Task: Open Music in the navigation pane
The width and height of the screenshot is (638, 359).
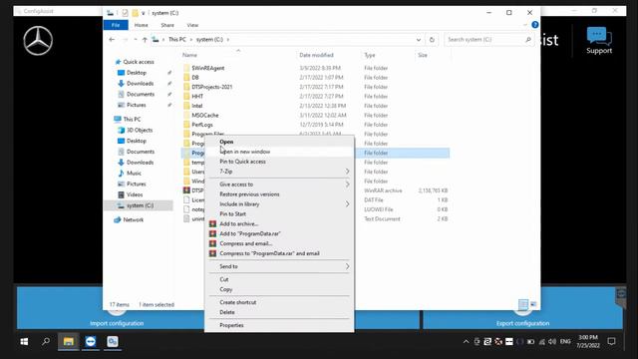Action: (x=134, y=174)
